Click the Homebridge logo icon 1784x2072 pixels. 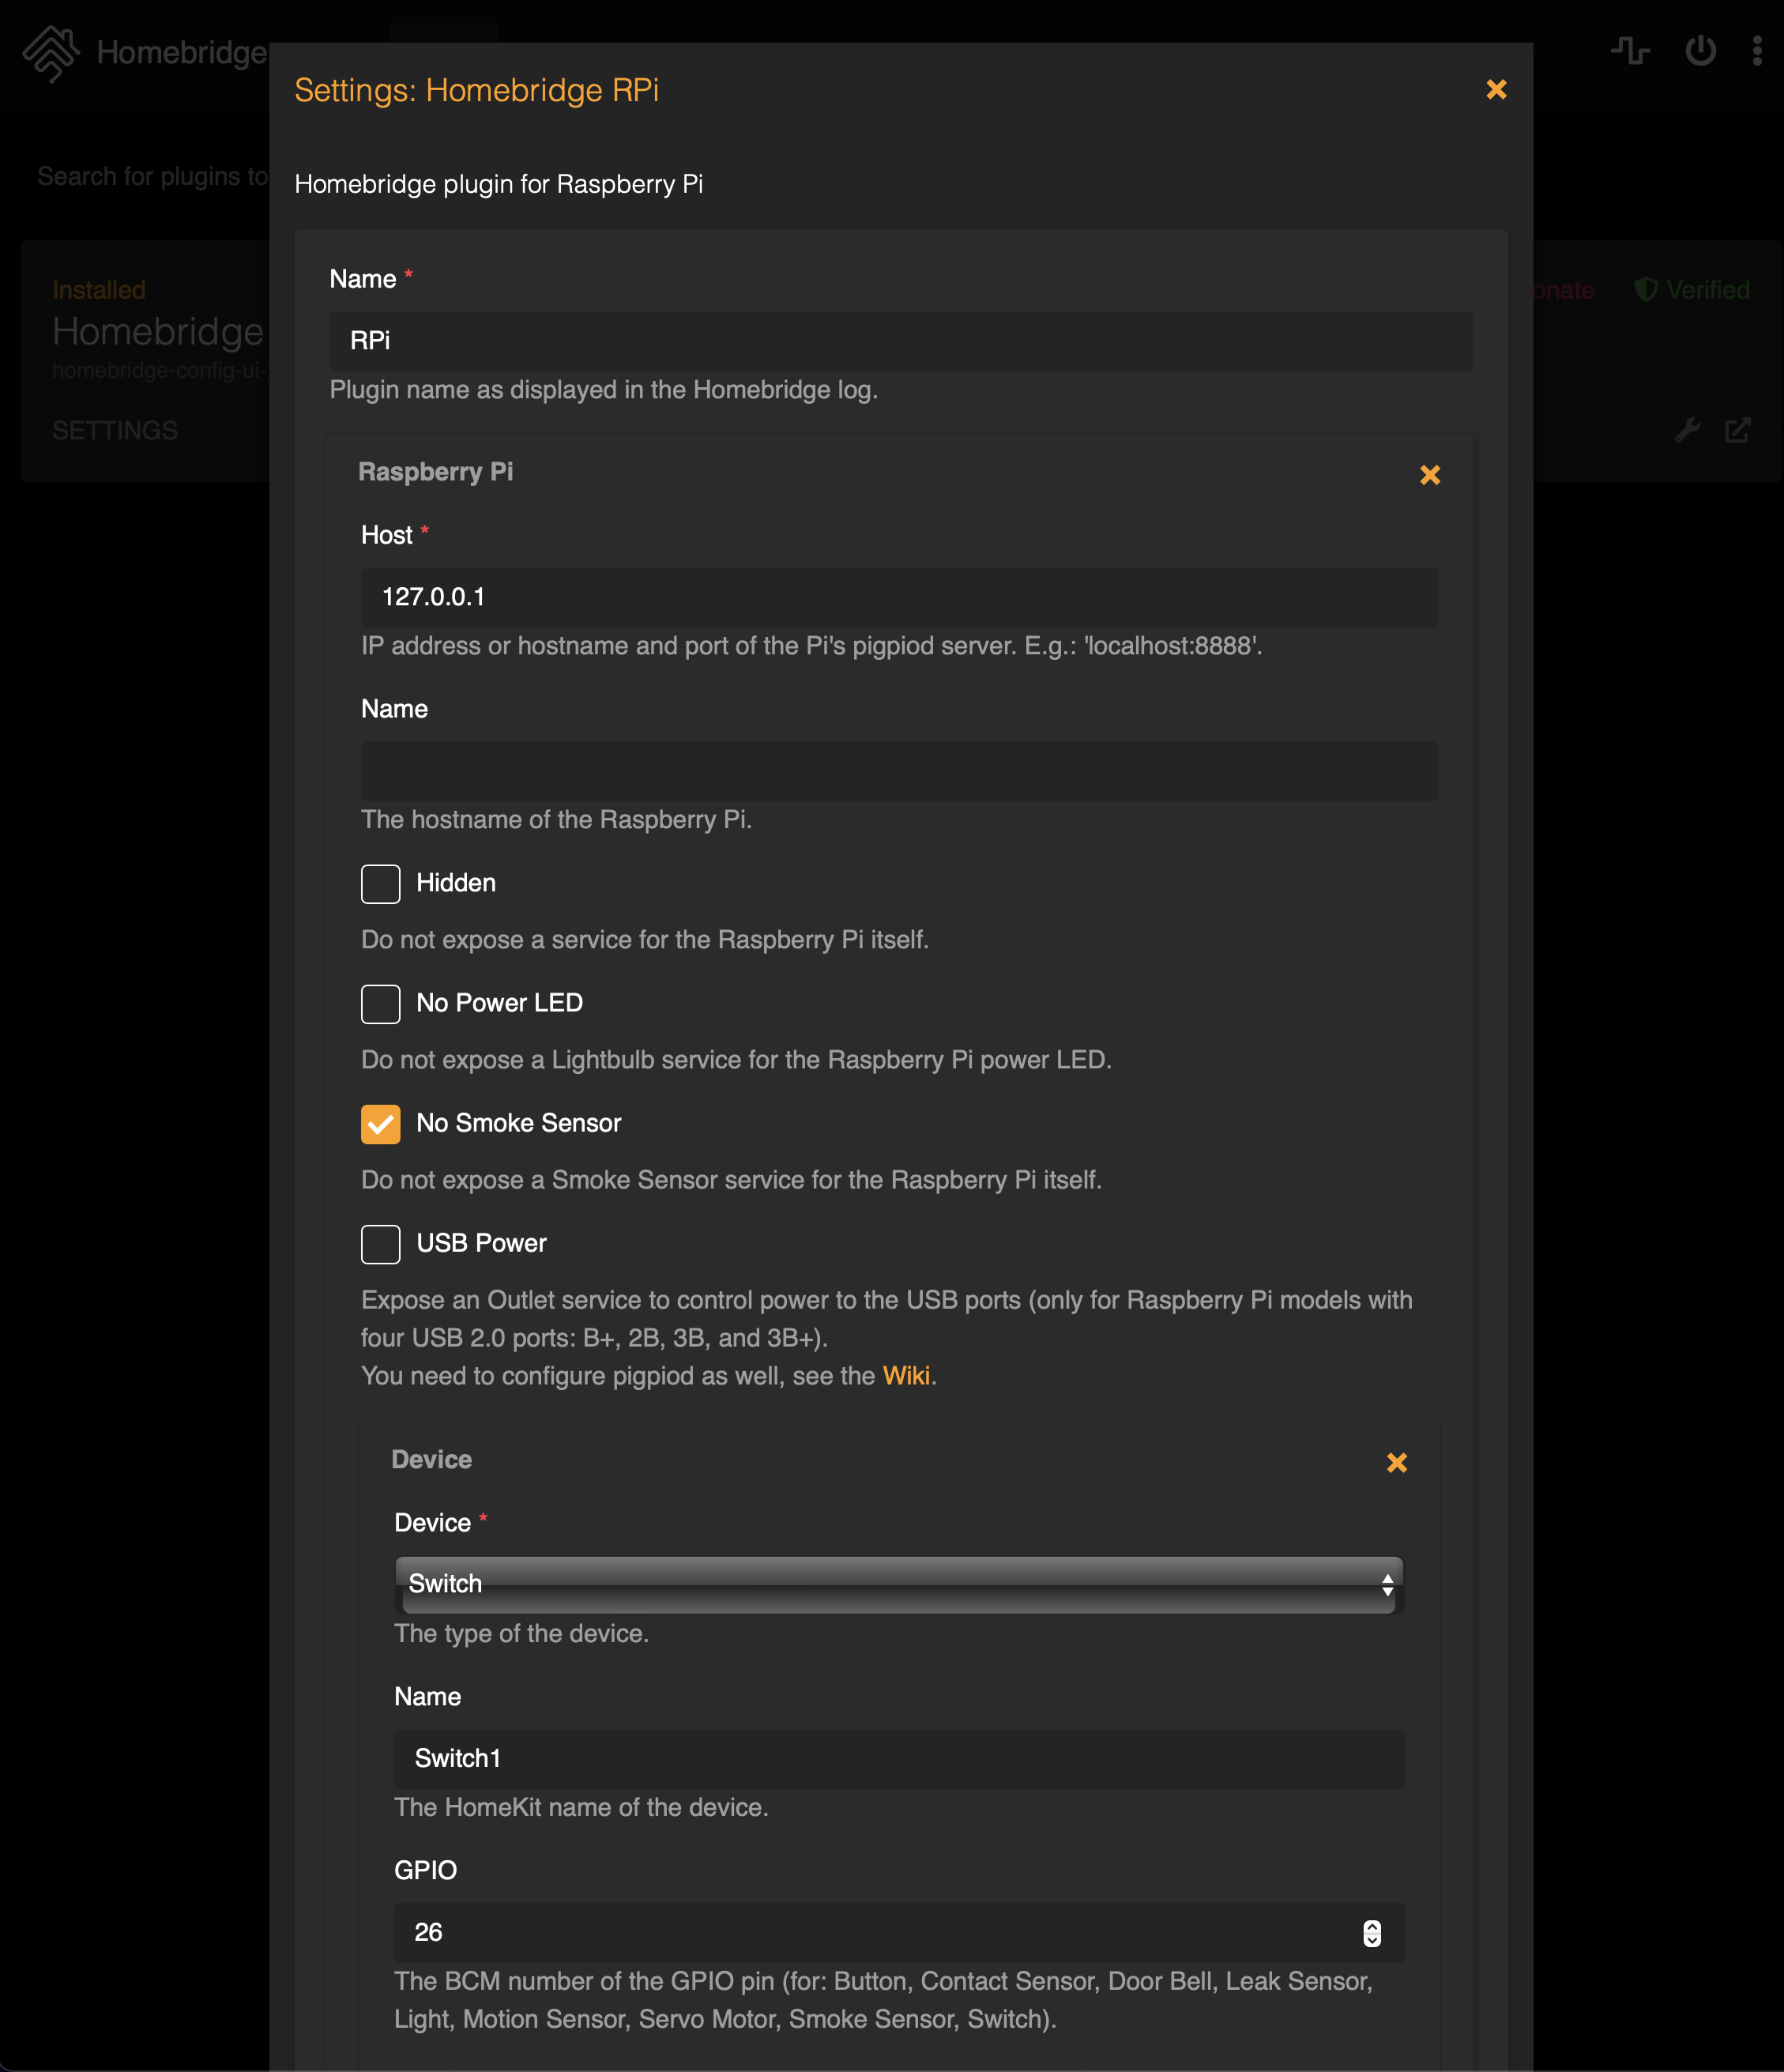tap(51, 52)
